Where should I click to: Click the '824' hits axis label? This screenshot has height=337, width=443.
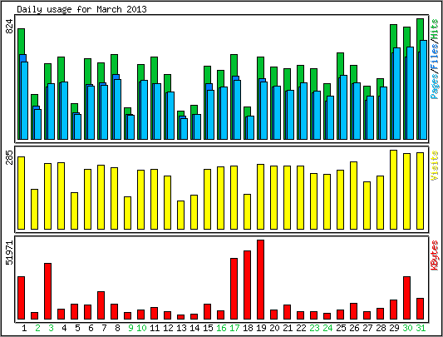coord(9,27)
